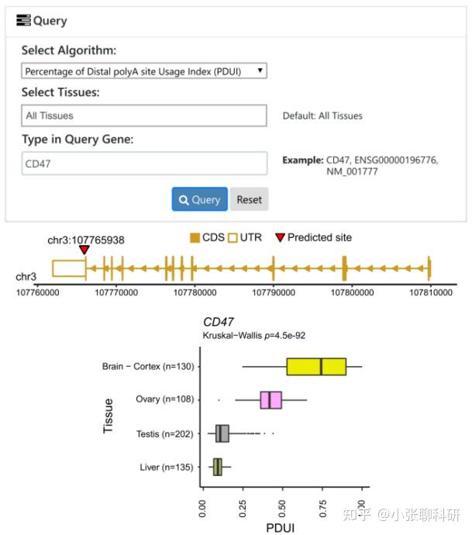Click the red predicted site triangle marker
The width and height of the screenshot is (472, 535).
[x=84, y=250]
